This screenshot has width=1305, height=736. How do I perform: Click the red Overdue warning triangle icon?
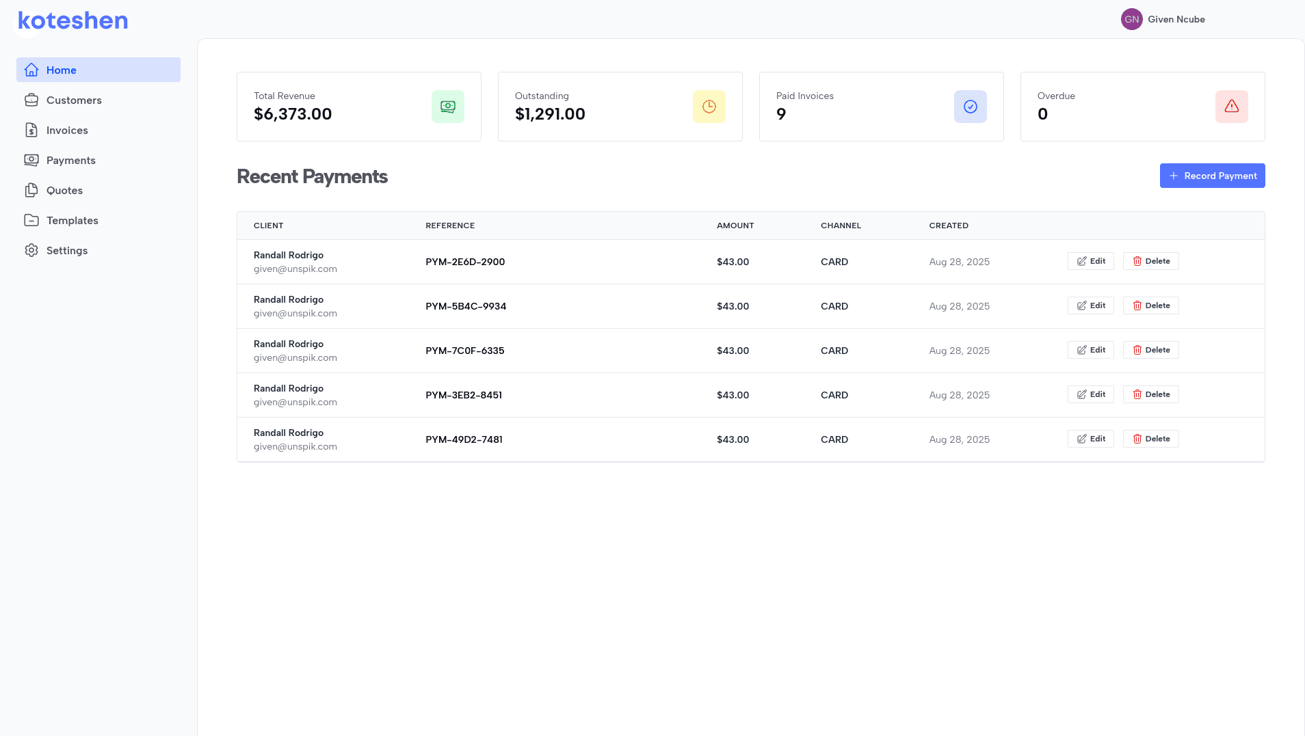1232,107
